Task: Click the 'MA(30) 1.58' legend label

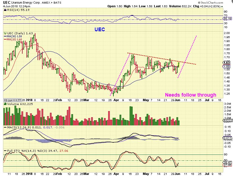Action: pos(14,36)
